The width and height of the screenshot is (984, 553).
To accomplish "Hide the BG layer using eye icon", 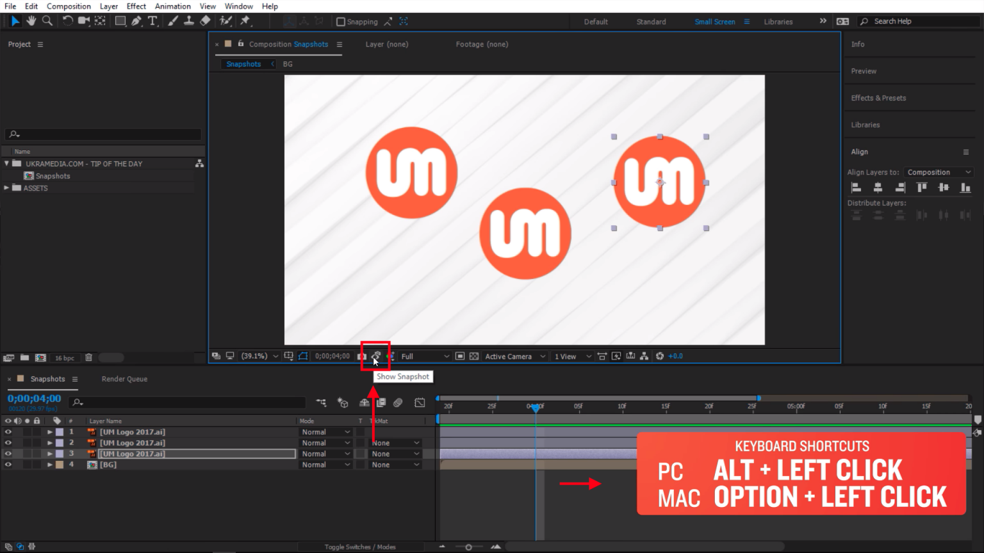I will tap(8, 465).
